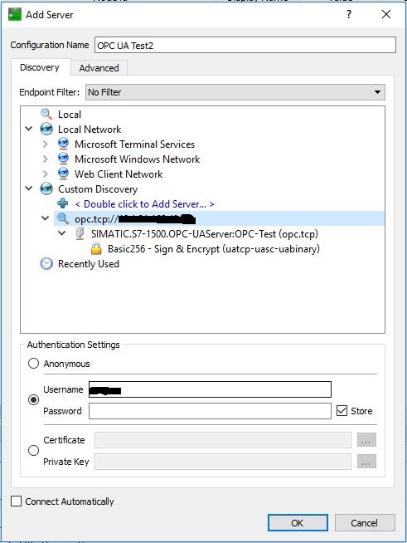
Task: Open the Endpoint Filter dropdown
Action: coord(235,92)
